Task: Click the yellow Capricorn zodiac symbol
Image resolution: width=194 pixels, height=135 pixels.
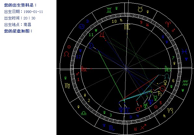Action: [170, 111]
